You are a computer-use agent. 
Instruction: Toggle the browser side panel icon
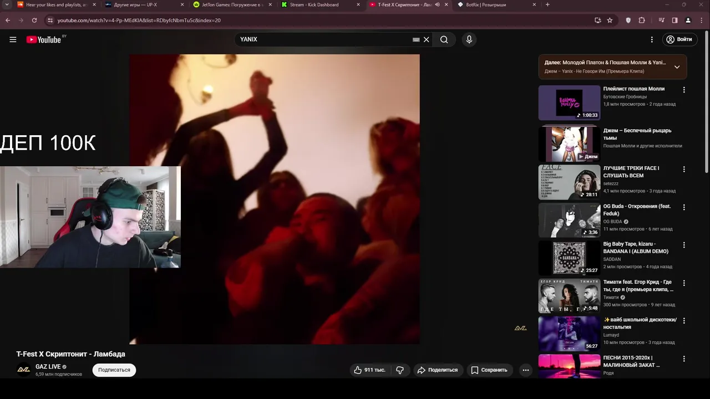click(x=674, y=21)
